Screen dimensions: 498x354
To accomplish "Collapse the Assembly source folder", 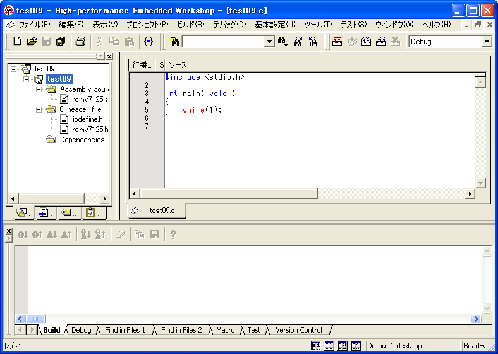I will (39, 89).
